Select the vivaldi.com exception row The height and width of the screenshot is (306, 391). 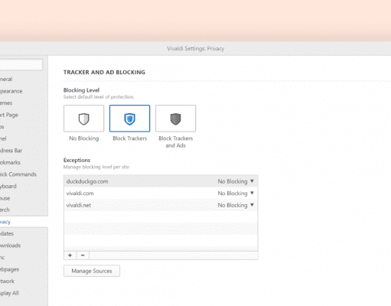(161, 194)
